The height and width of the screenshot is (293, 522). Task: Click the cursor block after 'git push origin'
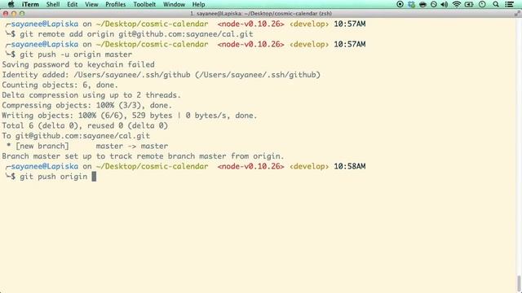coord(94,177)
